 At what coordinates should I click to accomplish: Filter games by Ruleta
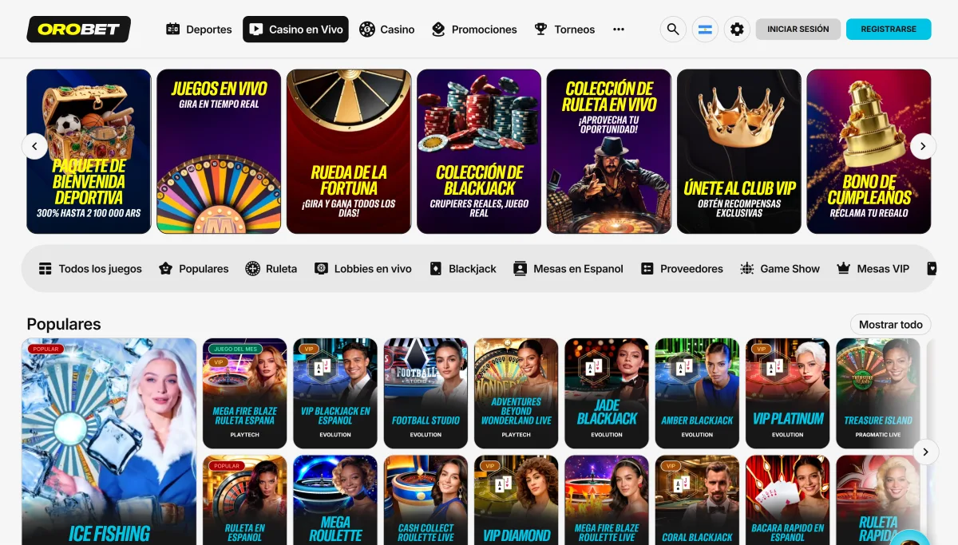[x=271, y=269]
